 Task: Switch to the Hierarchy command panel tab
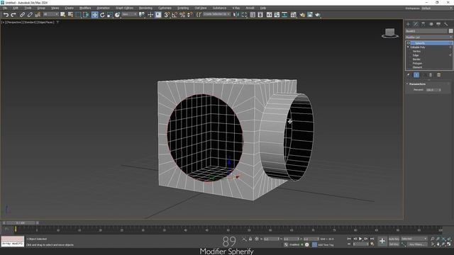[x=423, y=24]
